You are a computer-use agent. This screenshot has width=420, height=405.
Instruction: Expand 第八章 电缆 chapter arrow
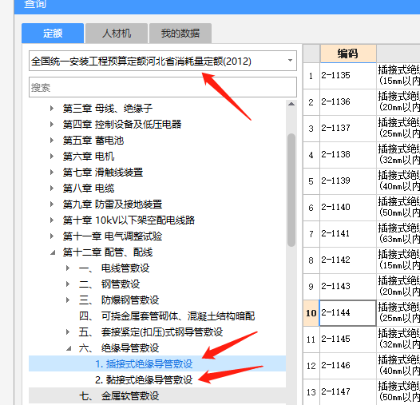pos(52,189)
